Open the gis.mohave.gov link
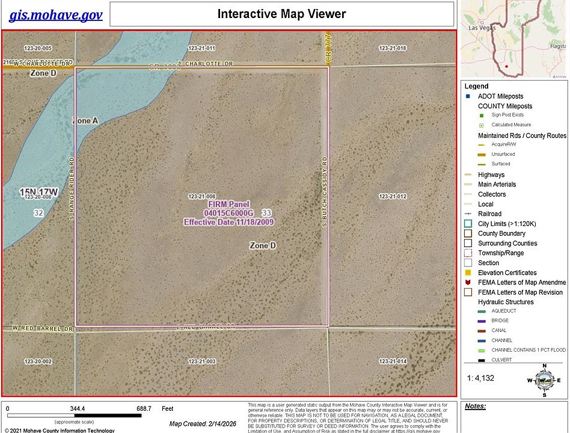570x433 pixels. pos(56,15)
